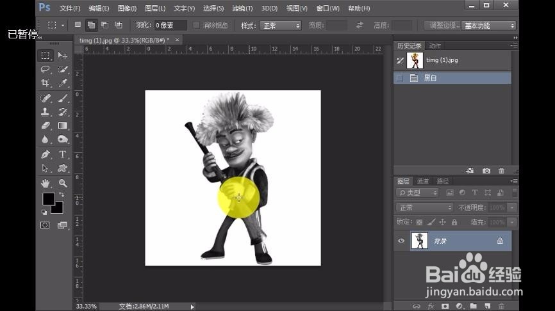Screen dimensions: 555x311
Task: Select the Lasso tool
Action: click(x=45, y=69)
